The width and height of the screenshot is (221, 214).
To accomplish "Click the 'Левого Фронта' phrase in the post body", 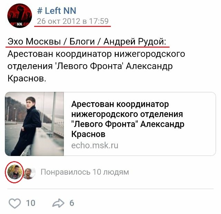I will 89,66.
